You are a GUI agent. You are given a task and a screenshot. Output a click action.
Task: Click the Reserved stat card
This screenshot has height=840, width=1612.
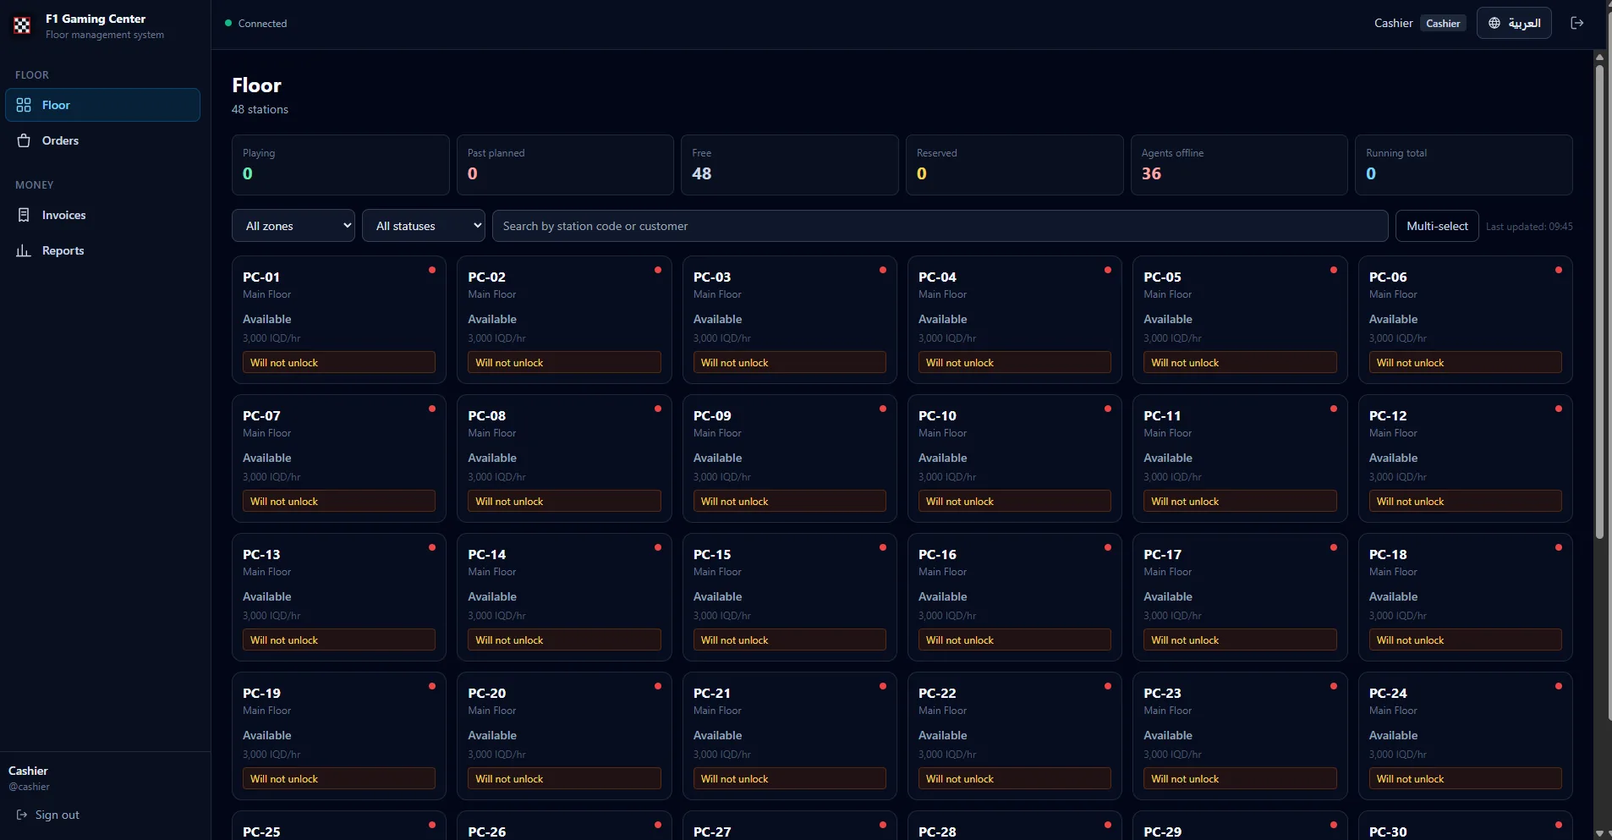(x=1015, y=165)
